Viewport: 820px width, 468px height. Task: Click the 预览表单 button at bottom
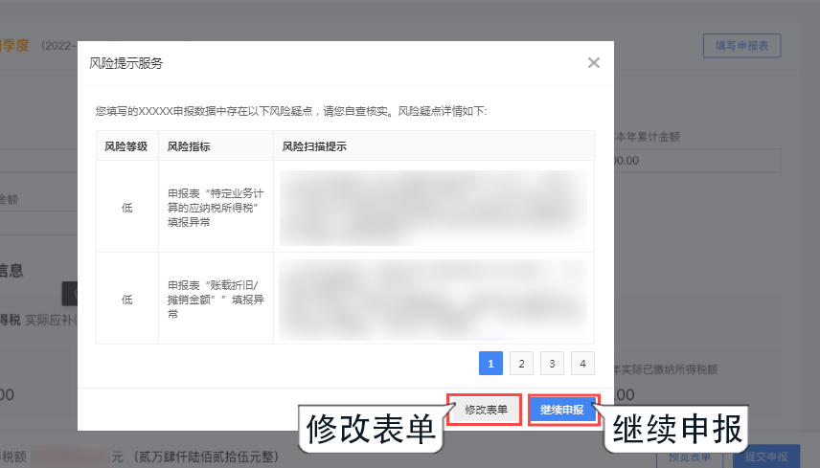[x=690, y=457]
